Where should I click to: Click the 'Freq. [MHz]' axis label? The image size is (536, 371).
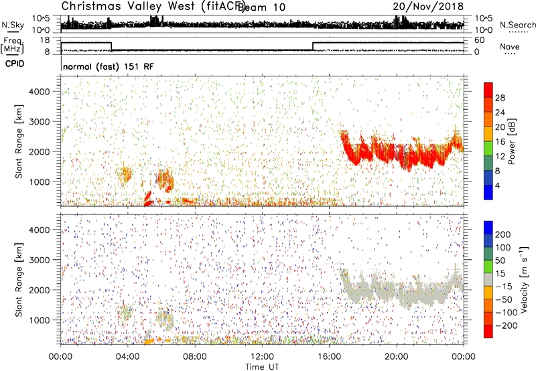coord(12,45)
